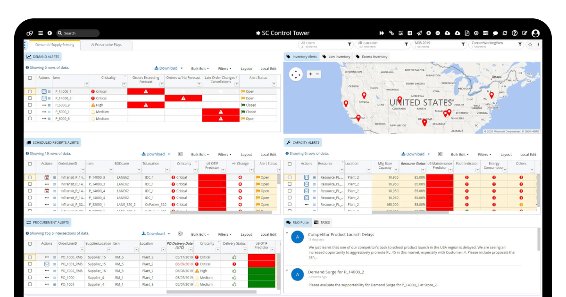Click the star favorite icon near filters
This screenshot has height=297, width=566.
tap(530, 44)
